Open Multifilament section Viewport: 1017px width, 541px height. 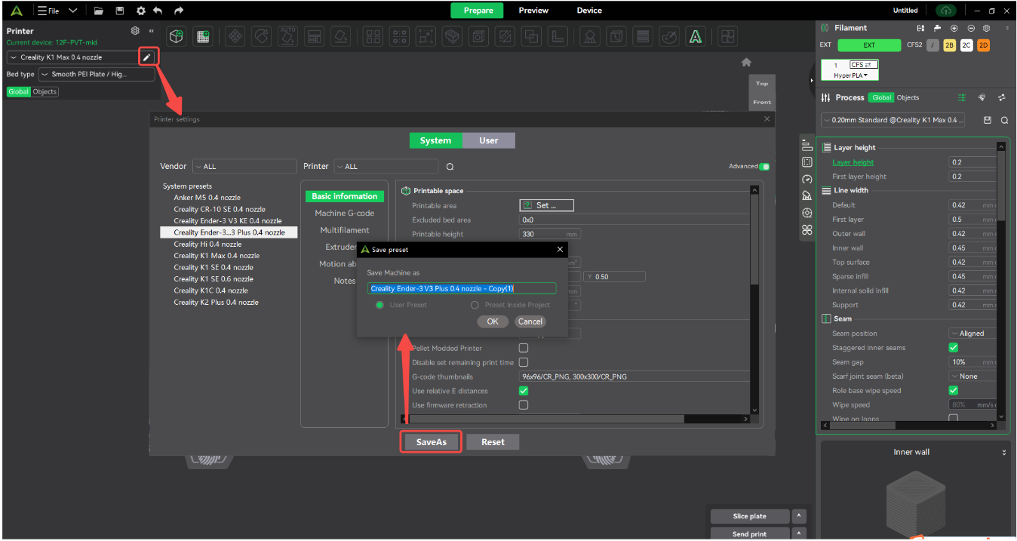344,230
